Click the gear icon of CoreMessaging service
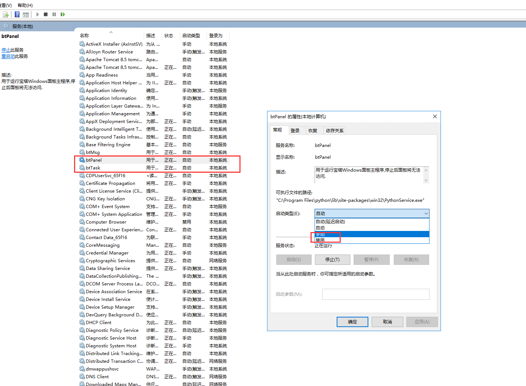 (82, 245)
